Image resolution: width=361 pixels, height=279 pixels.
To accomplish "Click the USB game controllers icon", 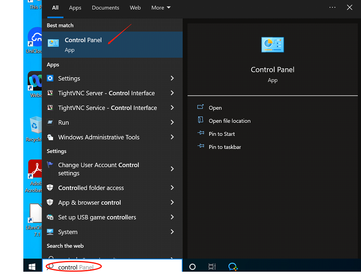I will coord(50,217).
